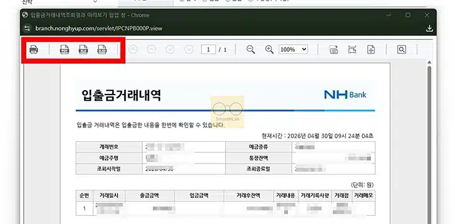Zoom out with the minus magnifier
Image resolution: width=455 pixels, height=224 pixels.
pos(251,50)
